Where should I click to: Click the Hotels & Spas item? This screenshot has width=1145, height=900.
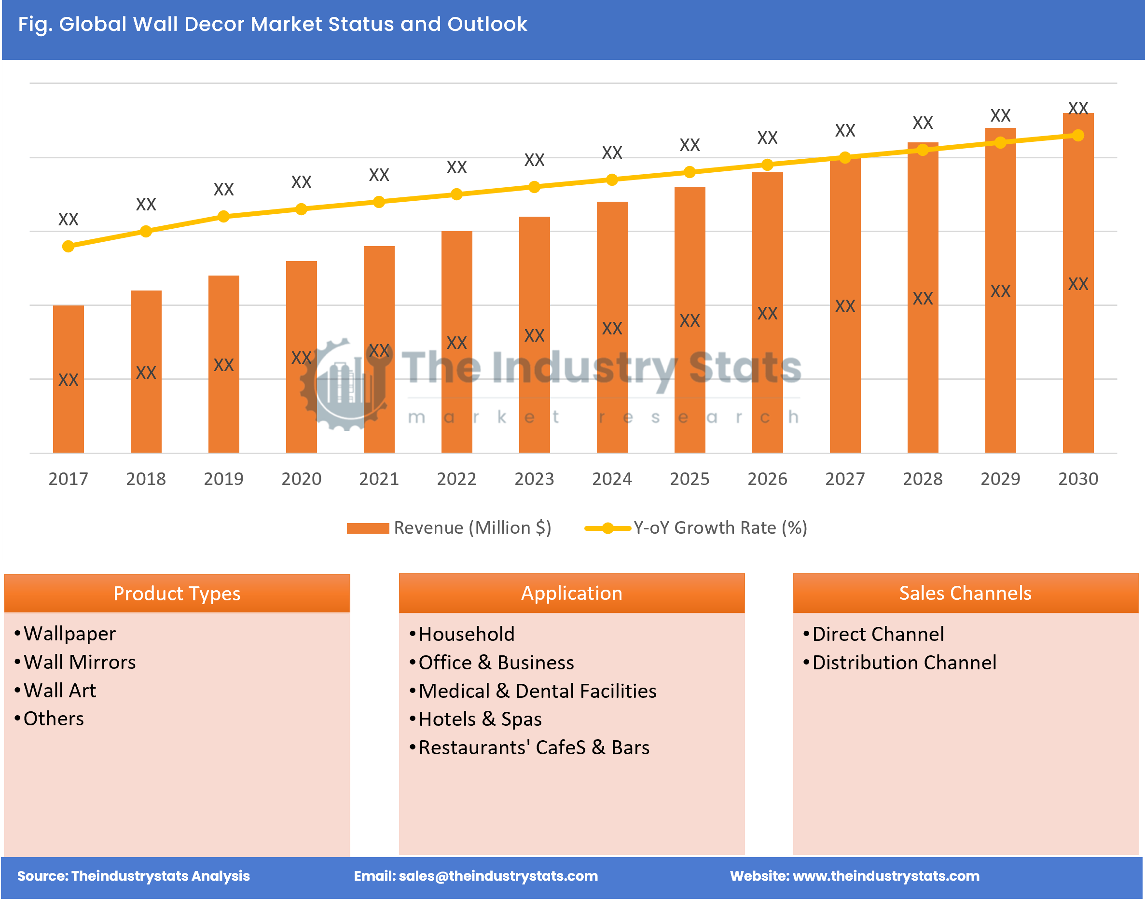(480, 719)
